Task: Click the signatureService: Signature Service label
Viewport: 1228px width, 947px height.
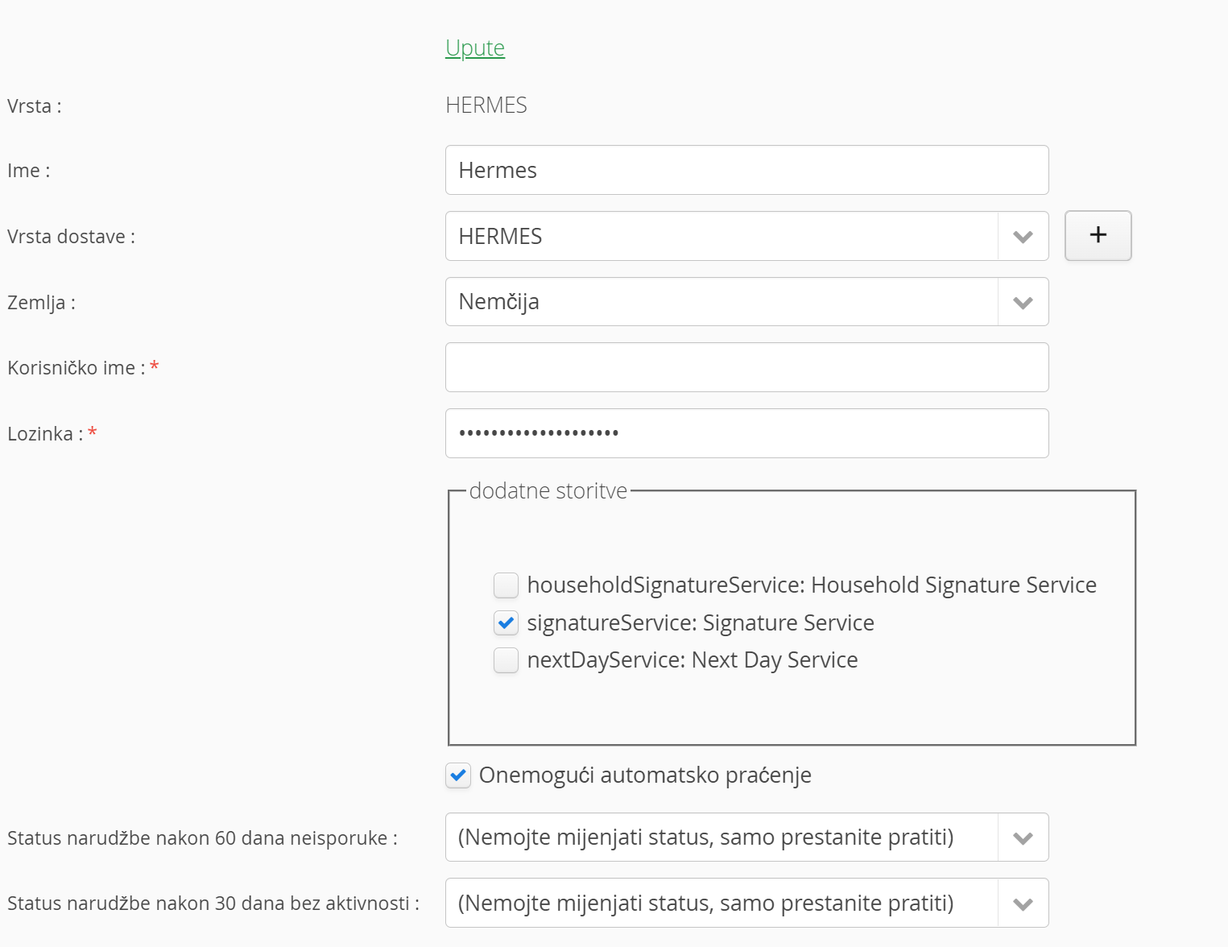Action: coord(701,623)
